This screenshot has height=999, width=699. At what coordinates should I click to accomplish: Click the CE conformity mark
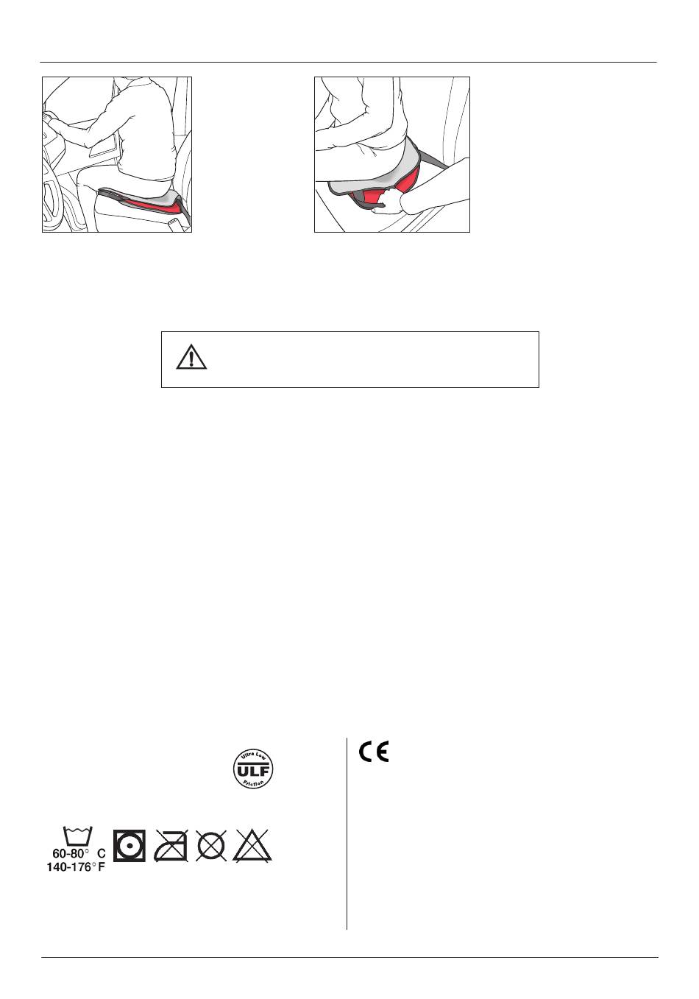click(x=374, y=752)
